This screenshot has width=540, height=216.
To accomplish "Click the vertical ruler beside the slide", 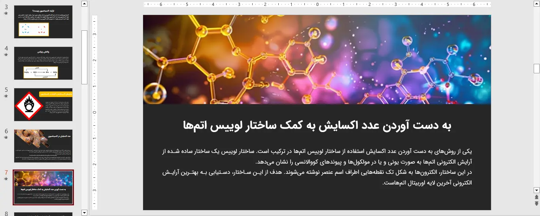I will [95, 112].
